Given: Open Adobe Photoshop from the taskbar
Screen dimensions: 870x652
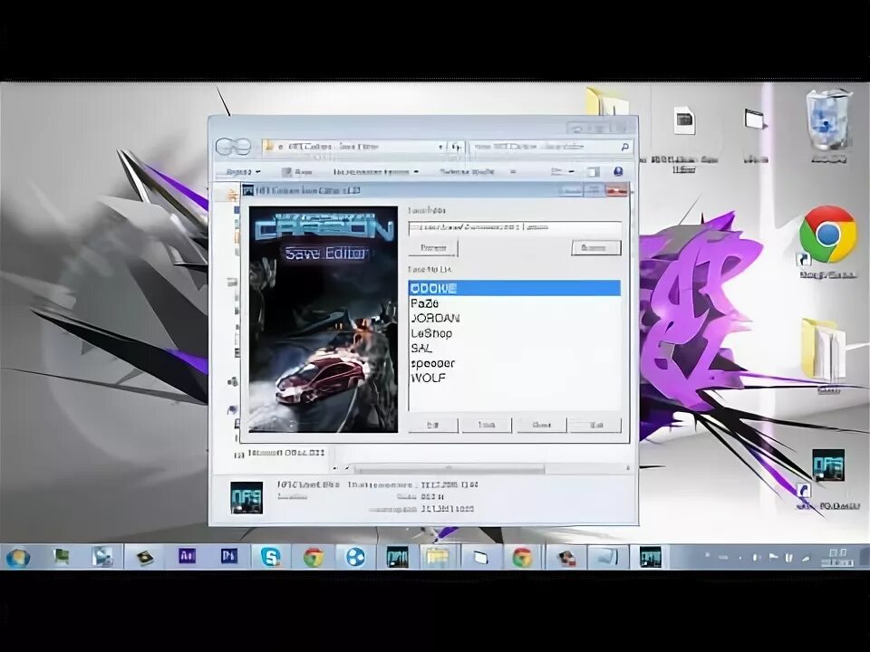Looking at the screenshot, I should 228,557.
